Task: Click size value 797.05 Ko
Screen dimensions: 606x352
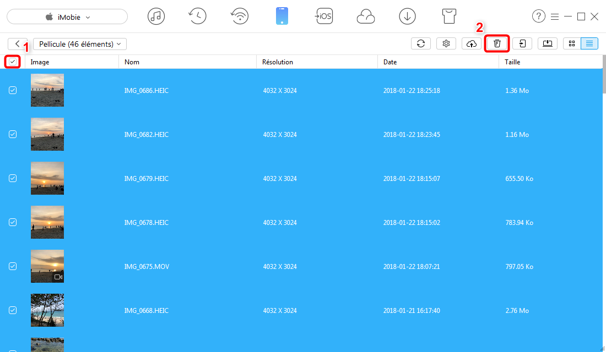Action: tap(520, 267)
